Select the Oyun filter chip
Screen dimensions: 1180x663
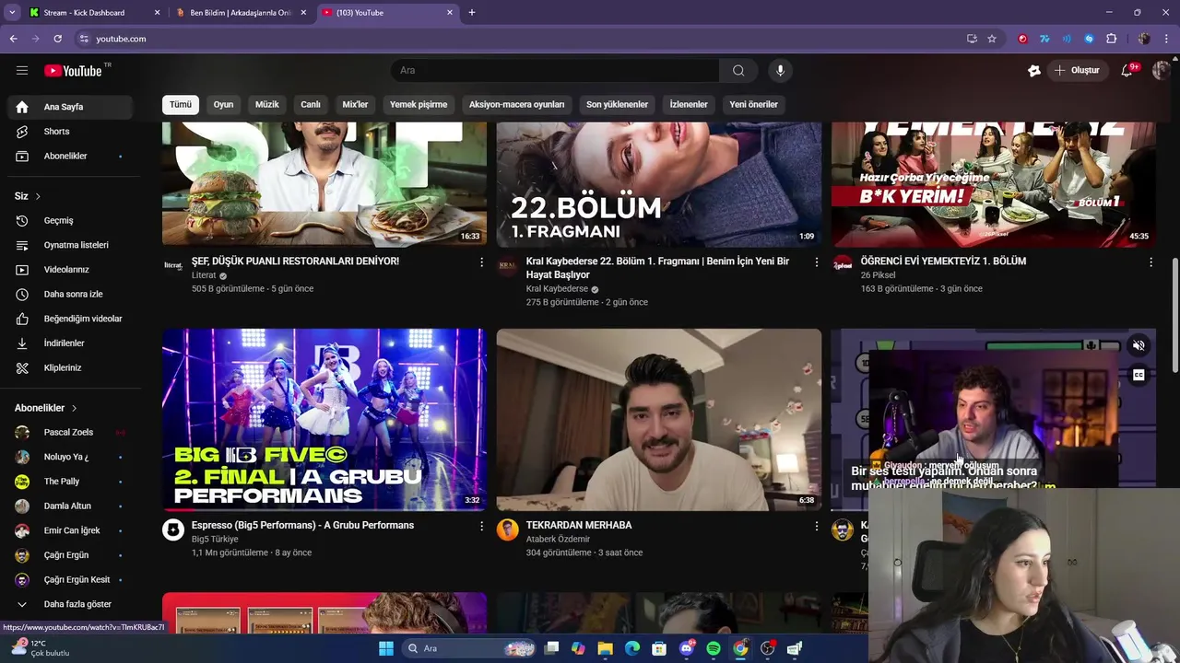point(224,104)
